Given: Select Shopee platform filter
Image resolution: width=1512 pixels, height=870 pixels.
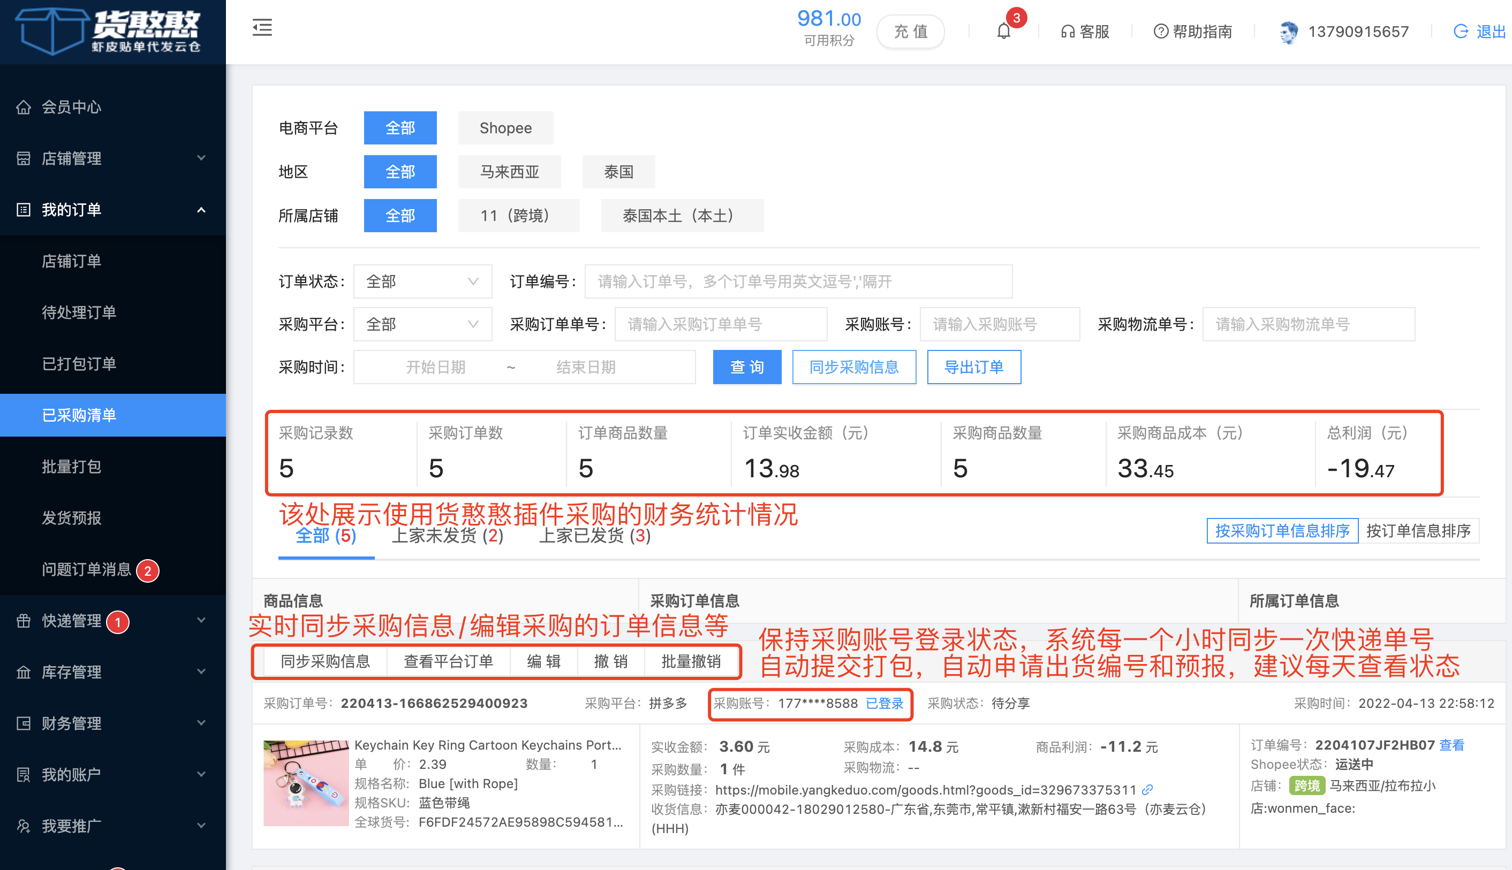Looking at the screenshot, I should (x=505, y=128).
